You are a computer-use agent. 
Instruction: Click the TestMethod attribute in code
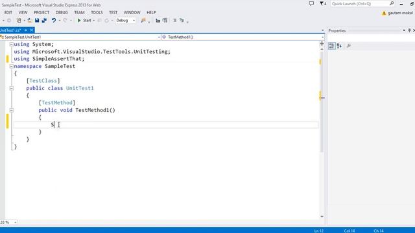pos(57,102)
